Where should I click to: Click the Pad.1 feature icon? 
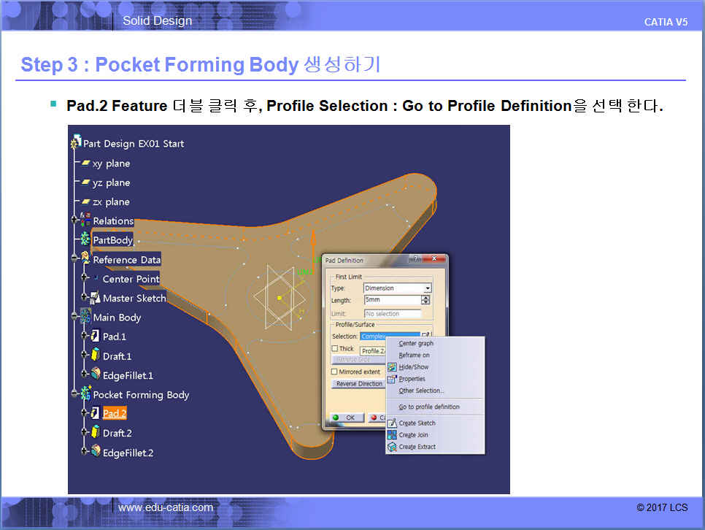pos(94,337)
